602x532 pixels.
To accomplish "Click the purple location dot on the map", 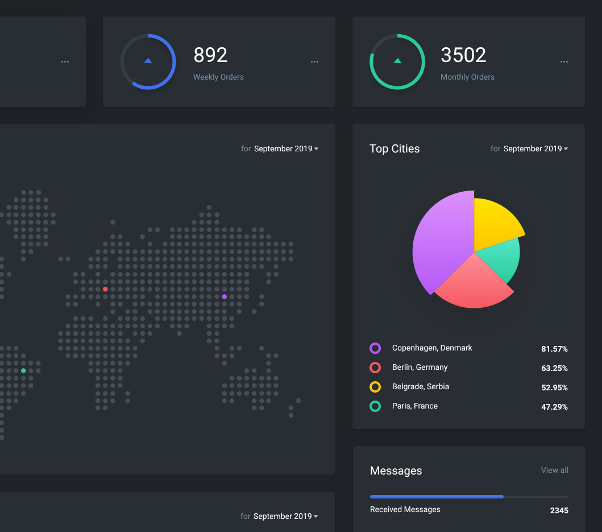I will [x=224, y=296].
